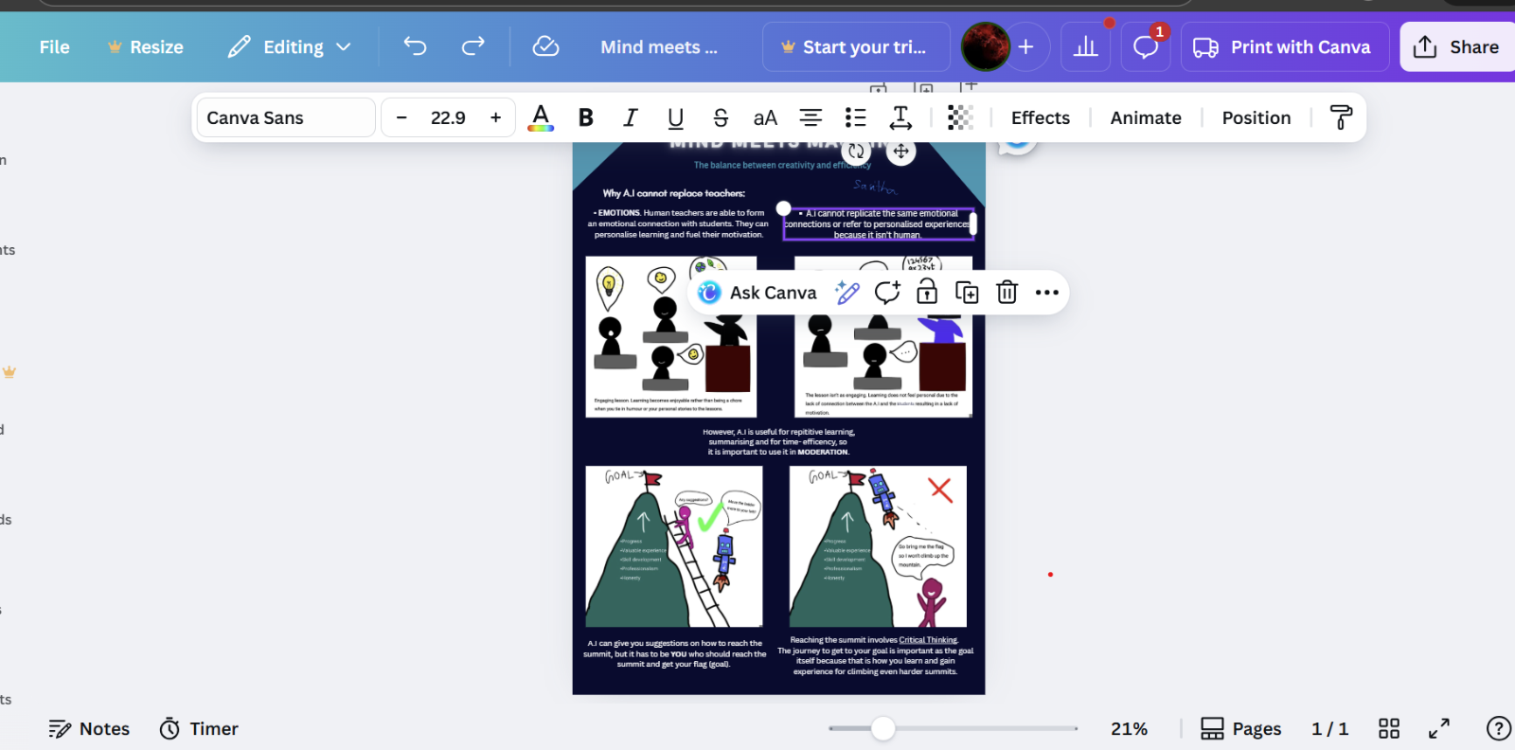Click the cloud save status icon
Screen dimensions: 1515x750
coord(545,46)
